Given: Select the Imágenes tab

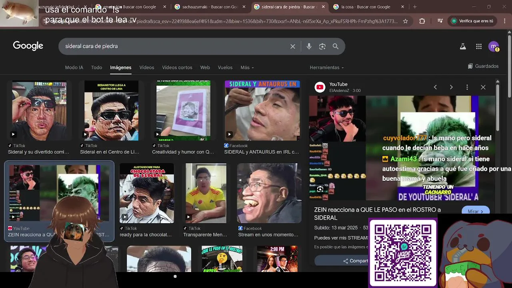Looking at the screenshot, I should pyautogui.click(x=121, y=68).
